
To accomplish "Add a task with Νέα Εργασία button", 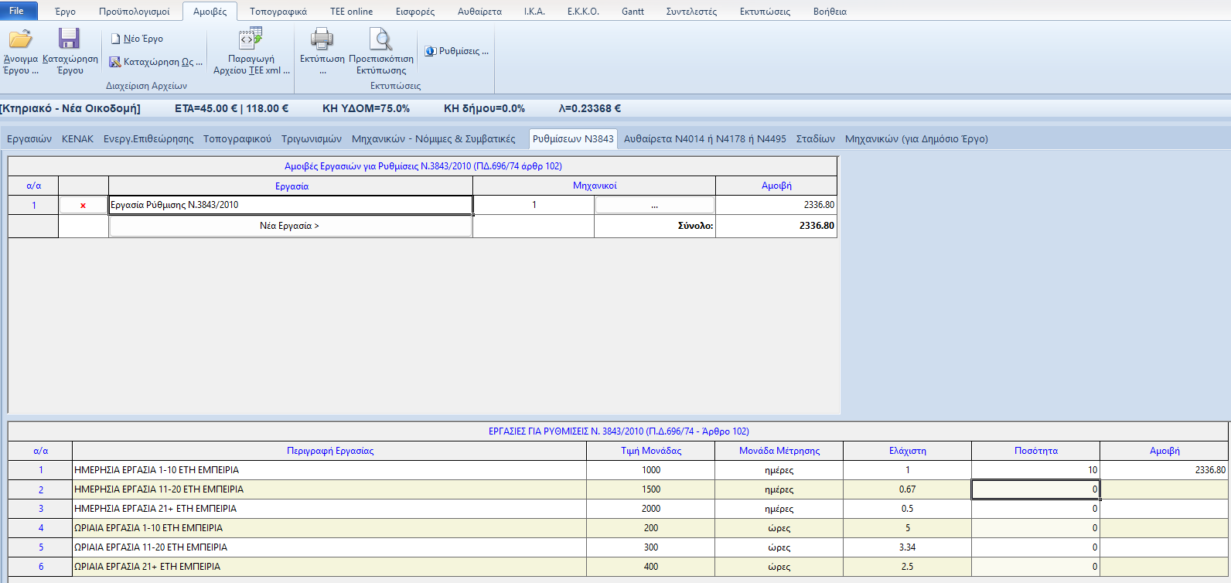I will [290, 226].
